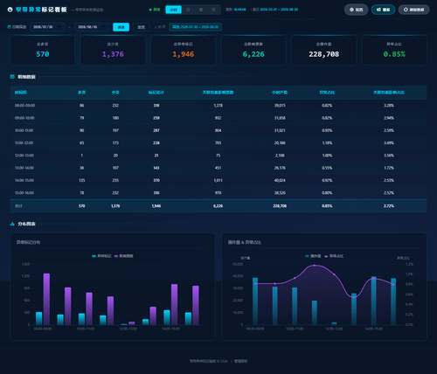
Task: Click the 15:00-16:00 row label
Action: click(x=24, y=193)
